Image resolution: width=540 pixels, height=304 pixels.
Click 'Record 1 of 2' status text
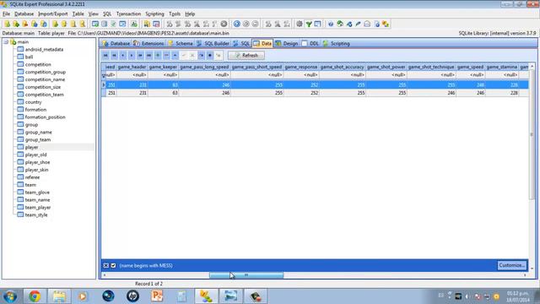(148, 284)
